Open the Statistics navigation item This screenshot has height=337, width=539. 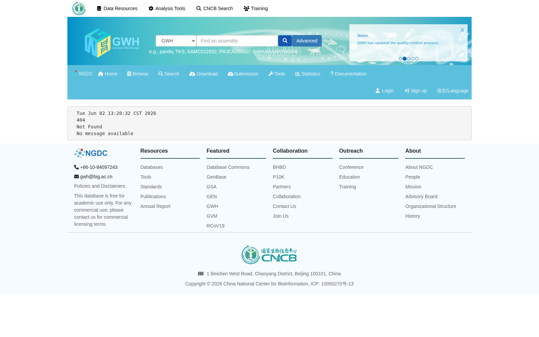coord(308,74)
